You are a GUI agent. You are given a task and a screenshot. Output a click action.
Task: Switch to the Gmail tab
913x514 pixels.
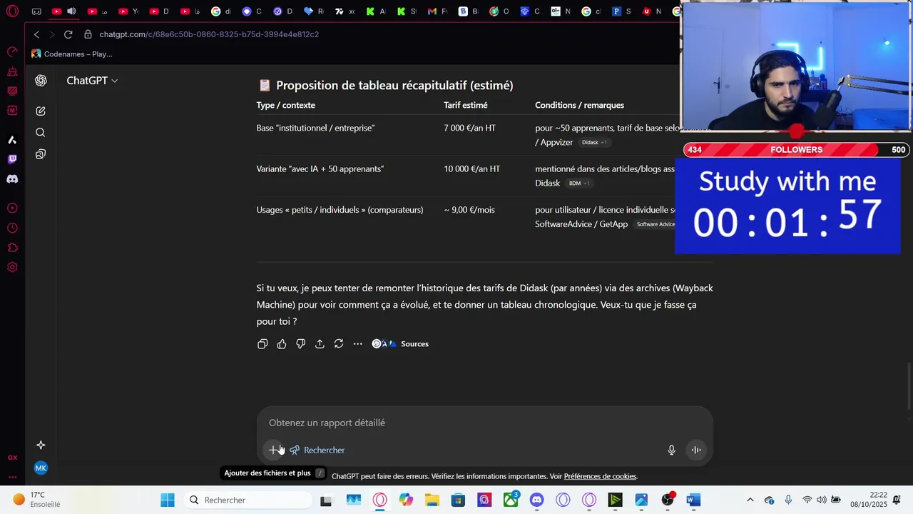pyautogui.click(x=432, y=11)
